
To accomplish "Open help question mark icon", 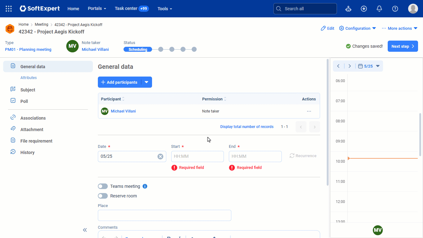I will point(395,9).
